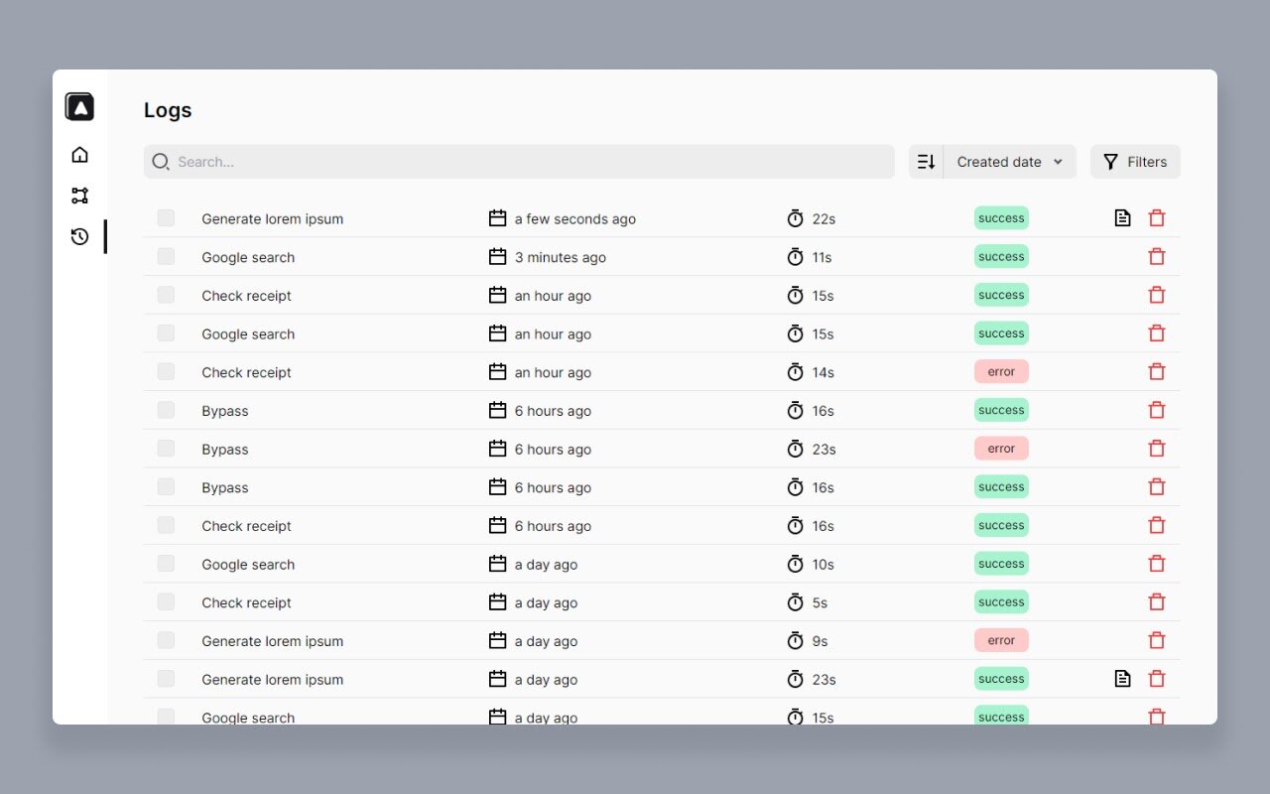Click the '5s' duration value
The width and height of the screenshot is (1270, 794).
[820, 602]
